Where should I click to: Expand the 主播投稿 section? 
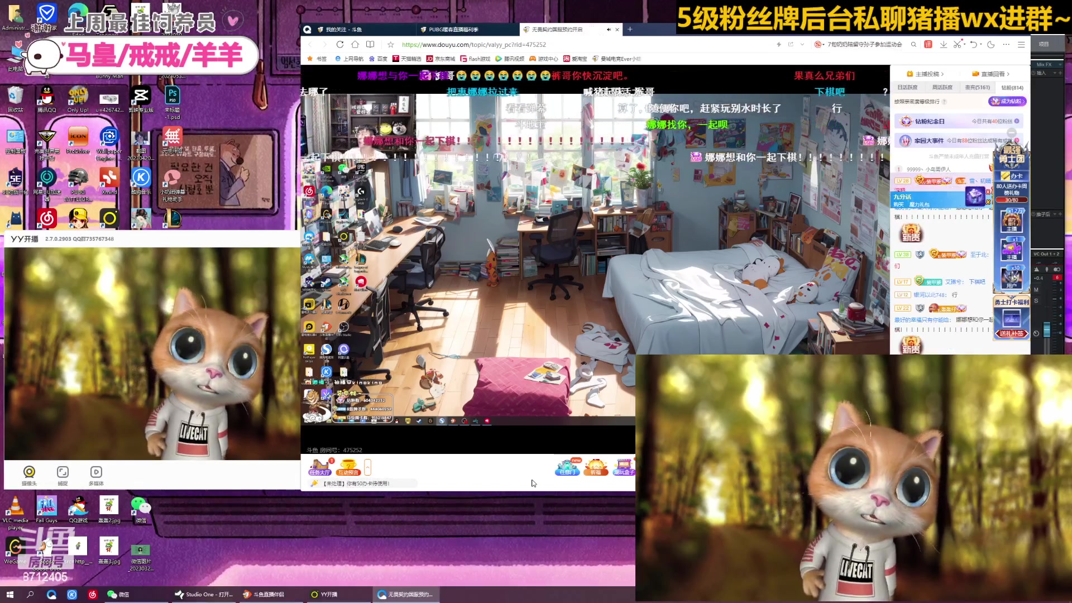coord(927,73)
